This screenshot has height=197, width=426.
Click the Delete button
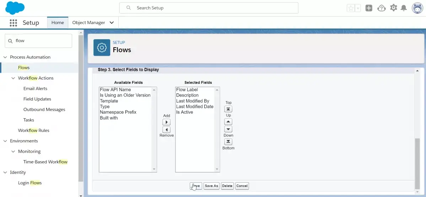[x=227, y=186]
